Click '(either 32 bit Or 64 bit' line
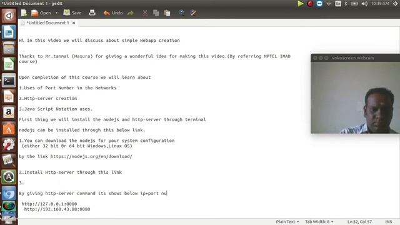This screenshot has height=225, width=400. click(x=77, y=146)
